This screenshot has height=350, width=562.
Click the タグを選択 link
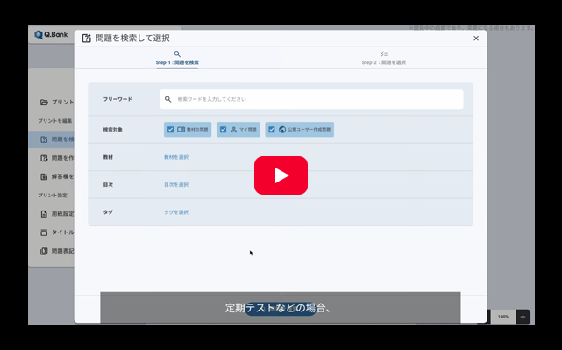[176, 212]
